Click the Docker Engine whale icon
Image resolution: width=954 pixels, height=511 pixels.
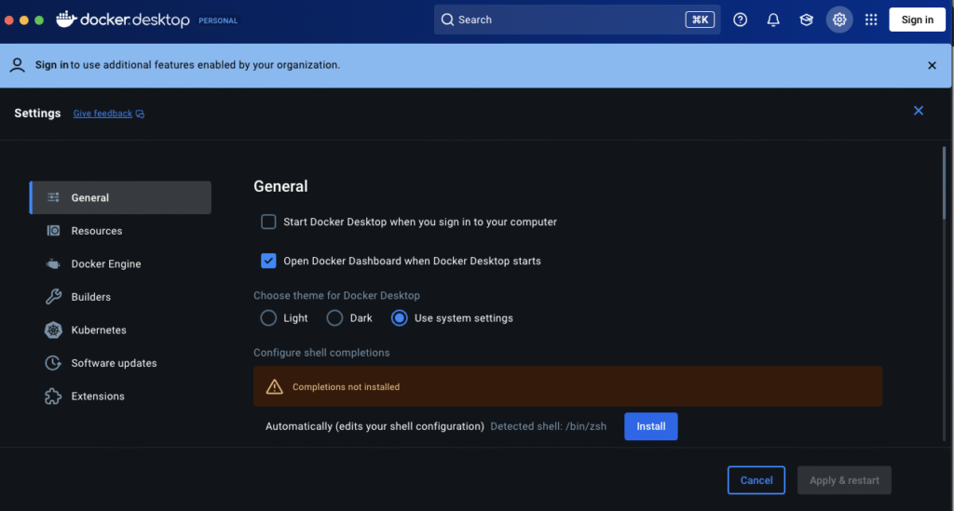(x=53, y=264)
